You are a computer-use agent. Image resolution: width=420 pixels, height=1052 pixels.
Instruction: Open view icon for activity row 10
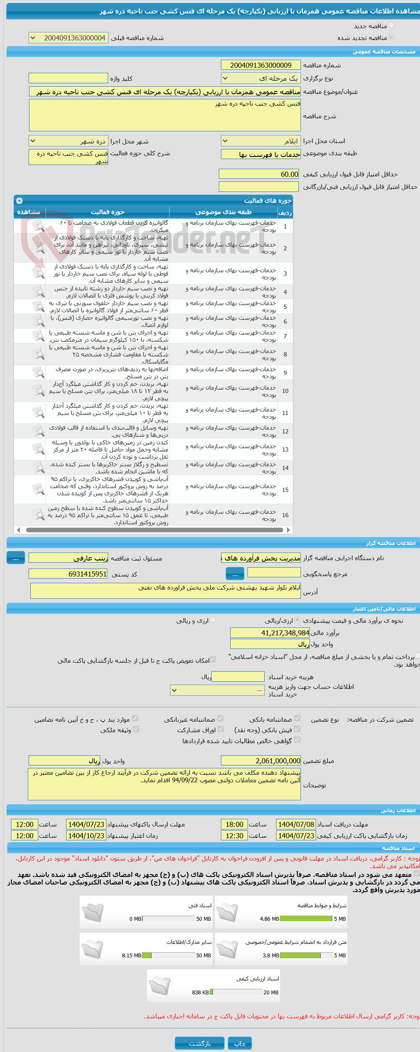click(x=38, y=391)
